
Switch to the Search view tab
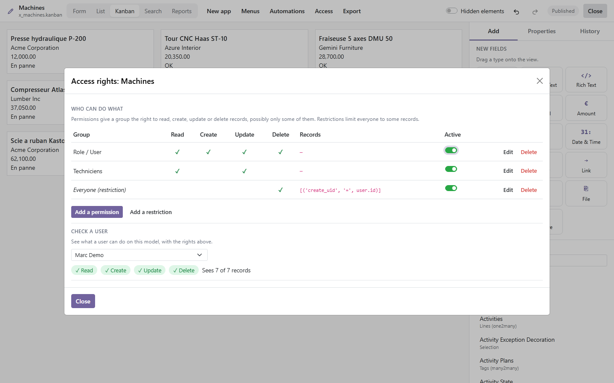(153, 11)
